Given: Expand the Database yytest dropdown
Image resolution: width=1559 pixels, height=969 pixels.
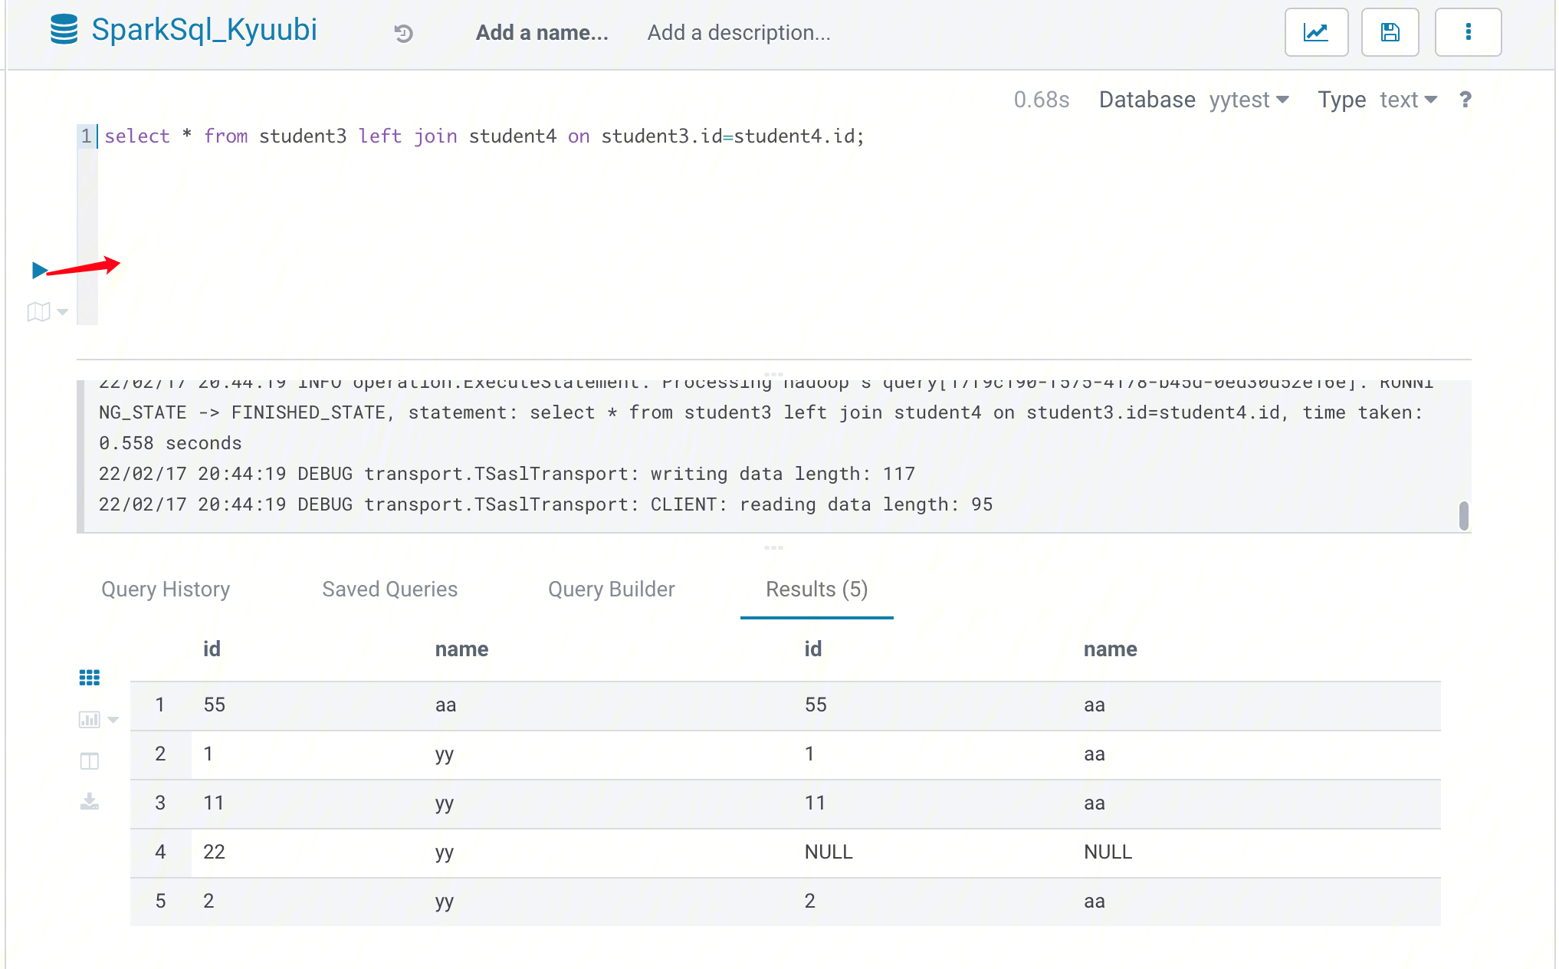Looking at the screenshot, I should 1249,100.
